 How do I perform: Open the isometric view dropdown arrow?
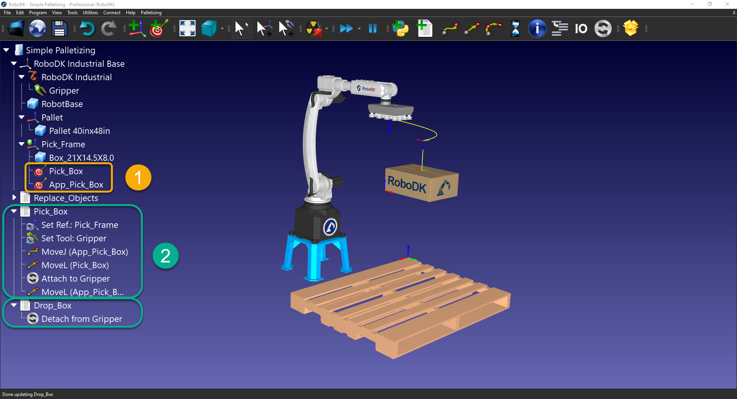point(222,28)
